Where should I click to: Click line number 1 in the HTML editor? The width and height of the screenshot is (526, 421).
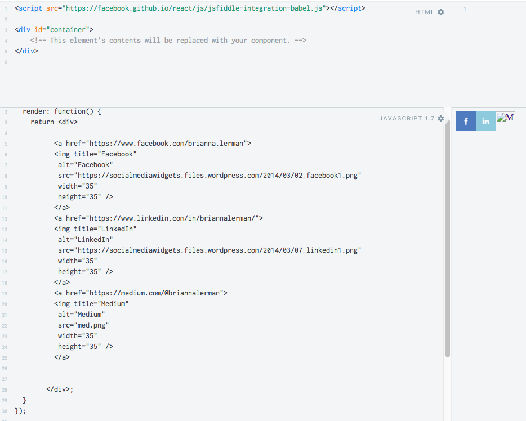[x=5, y=9]
